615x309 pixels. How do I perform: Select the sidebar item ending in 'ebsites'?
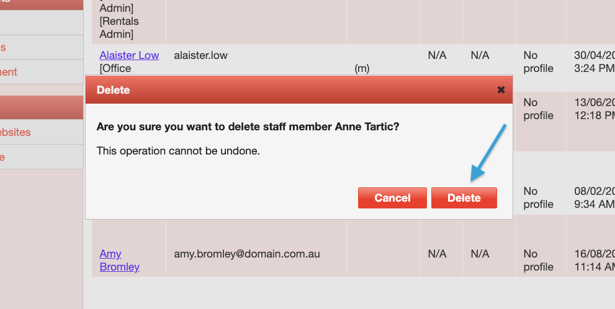pyautogui.click(x=16, y=132)
